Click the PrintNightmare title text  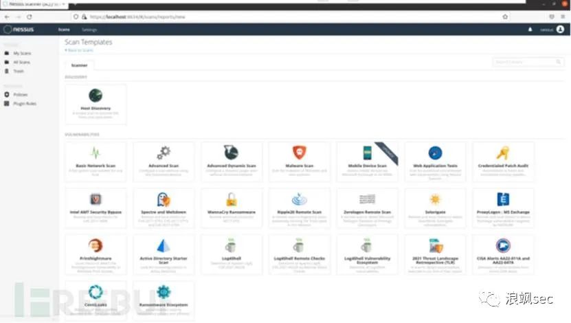tap(96, 258)
